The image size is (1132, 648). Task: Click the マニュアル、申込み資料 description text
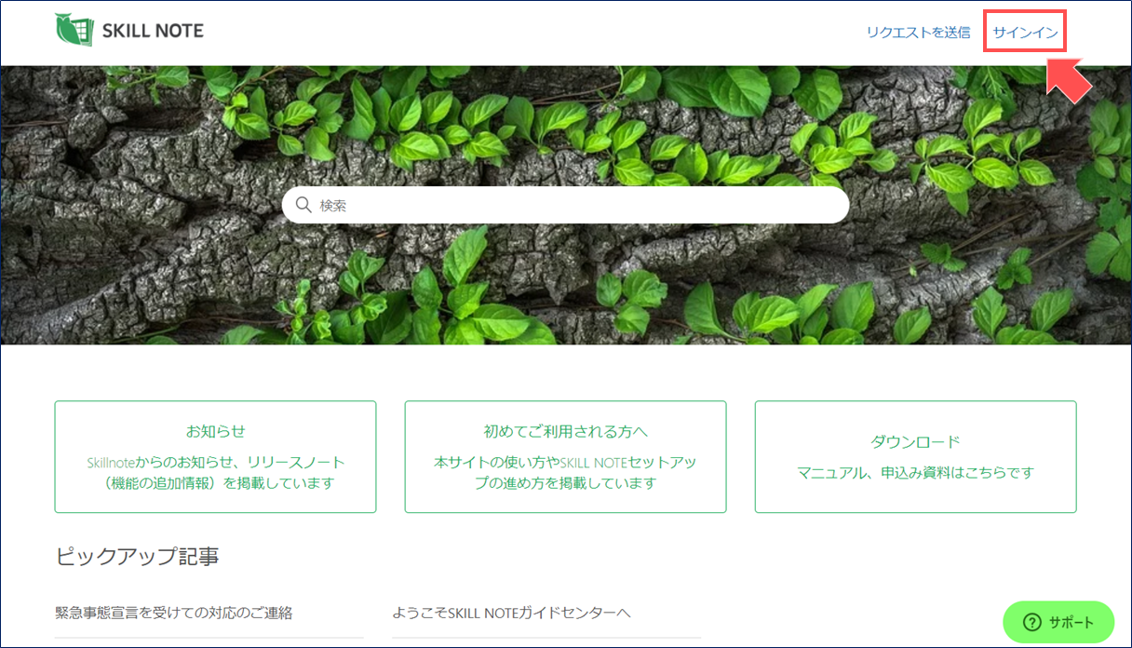pos(915,473)
